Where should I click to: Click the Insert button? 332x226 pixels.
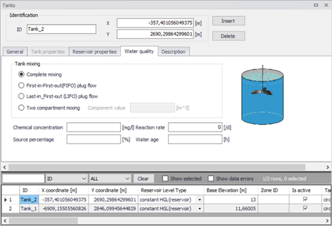[x=228, y=21]
